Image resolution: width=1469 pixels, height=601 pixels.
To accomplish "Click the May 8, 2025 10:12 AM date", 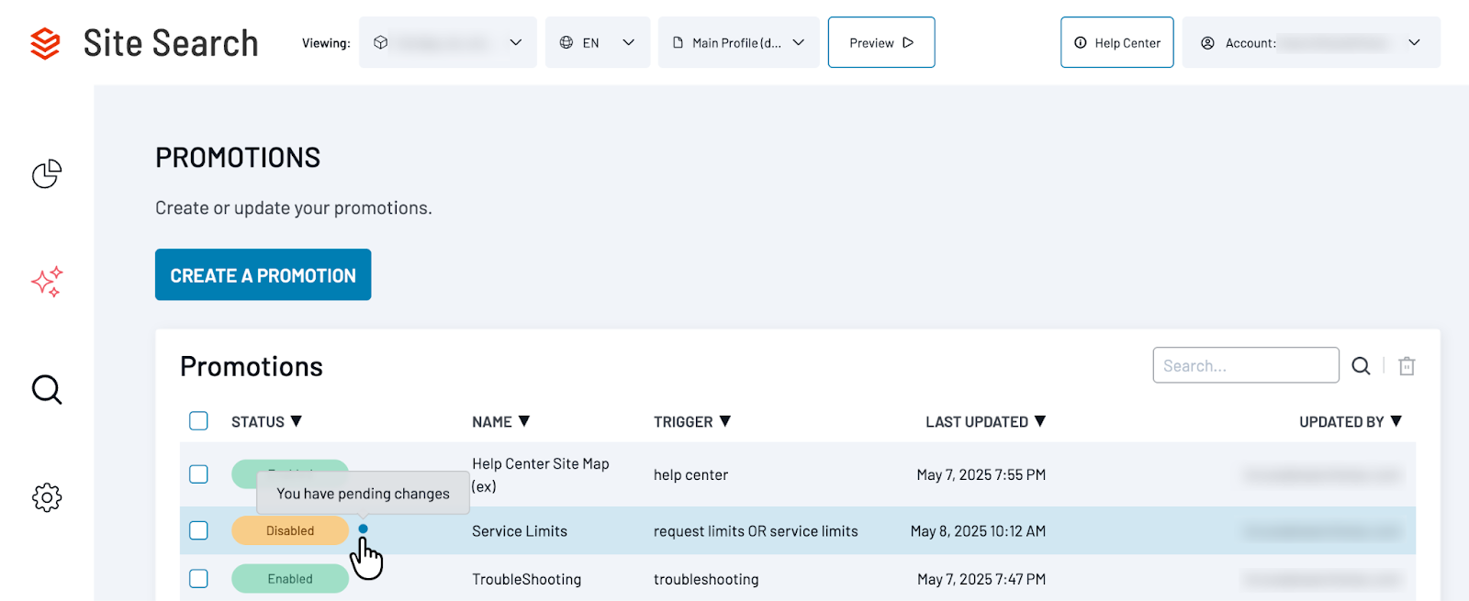I will coord(979,531).
